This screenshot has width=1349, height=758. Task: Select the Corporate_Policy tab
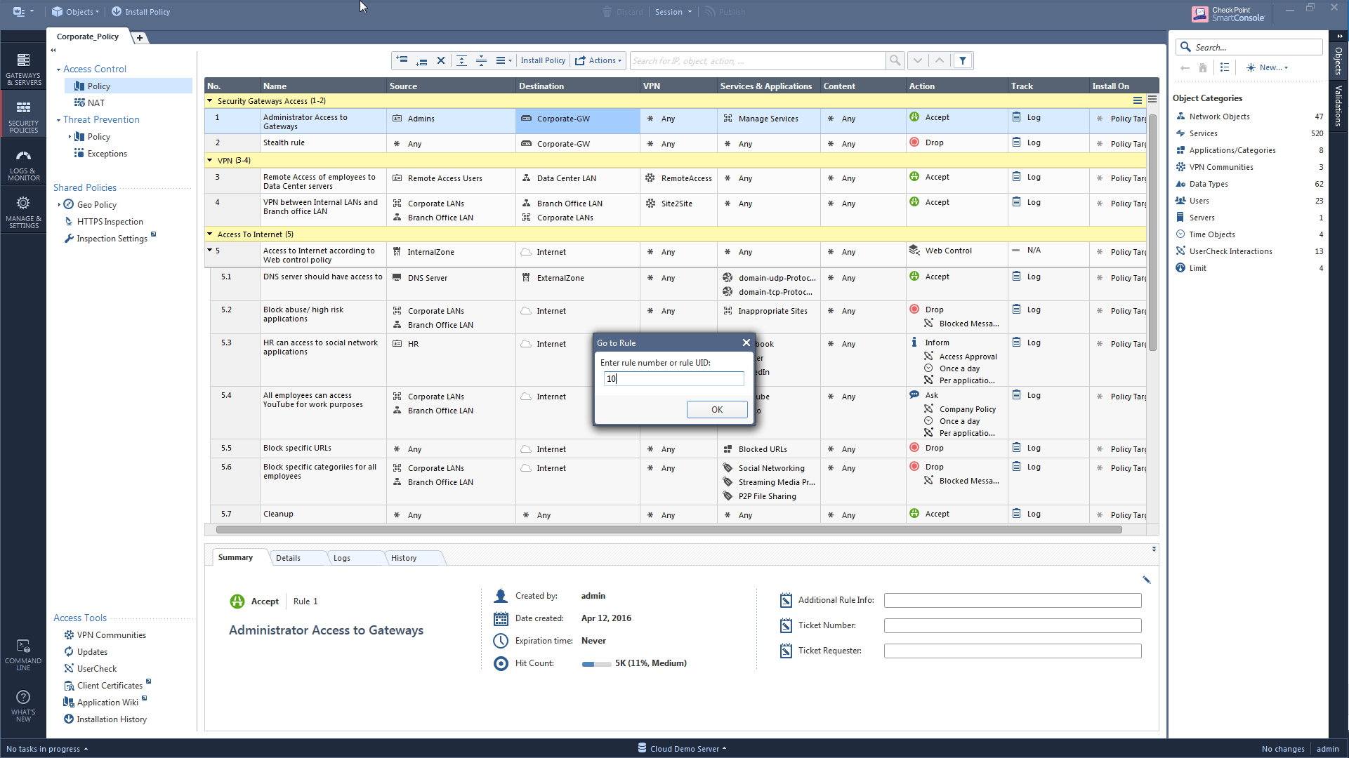pos(88,36)
